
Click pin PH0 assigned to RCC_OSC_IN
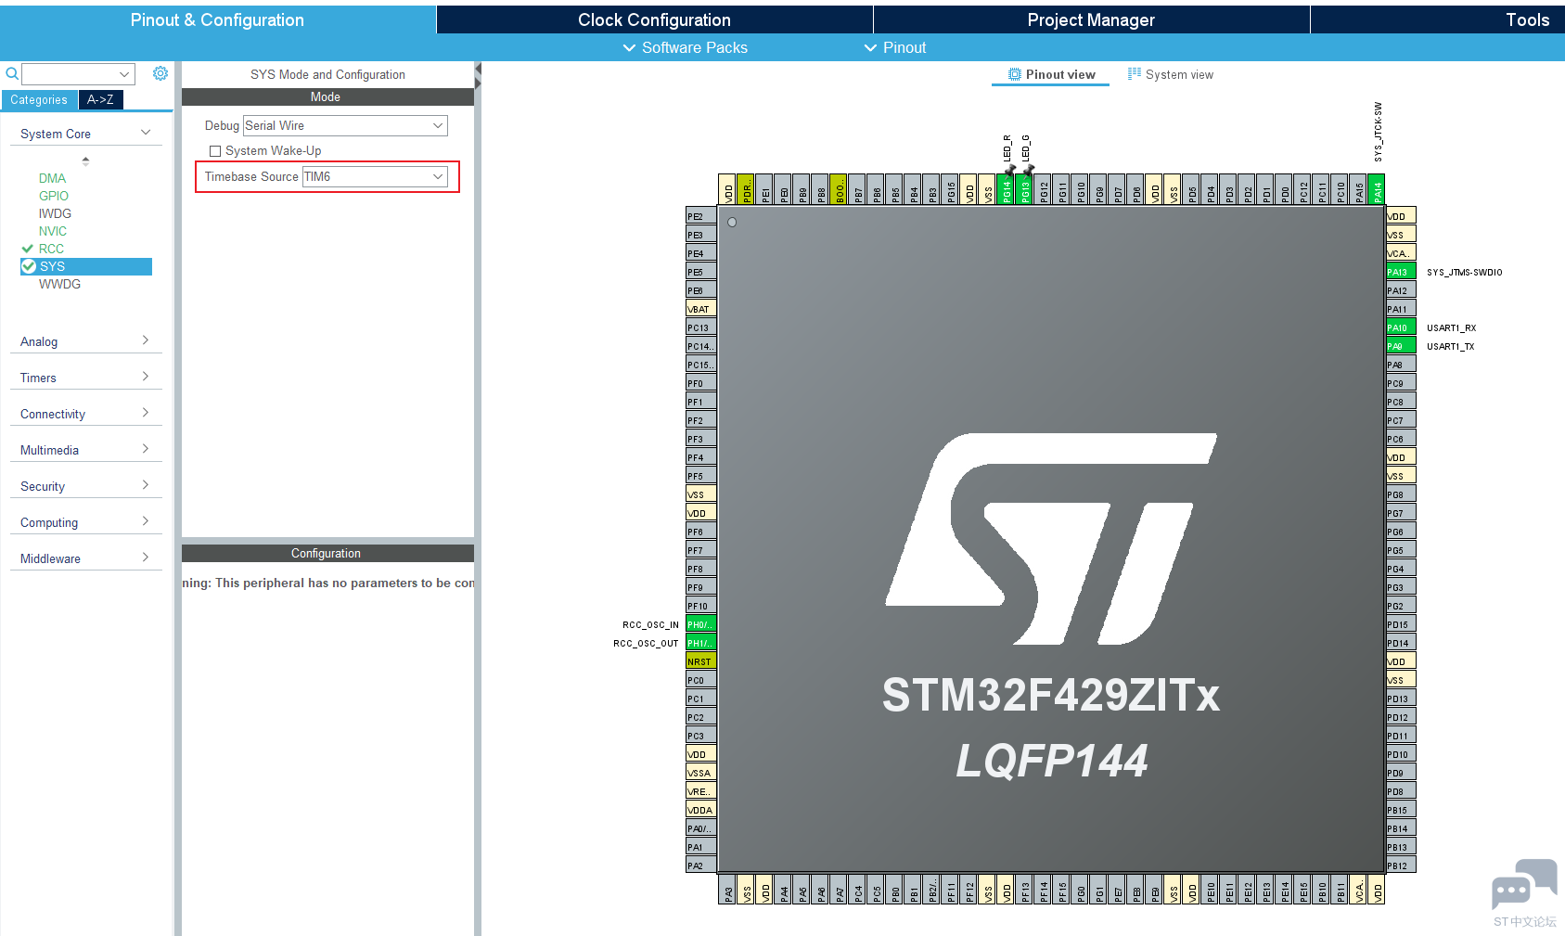700,624
